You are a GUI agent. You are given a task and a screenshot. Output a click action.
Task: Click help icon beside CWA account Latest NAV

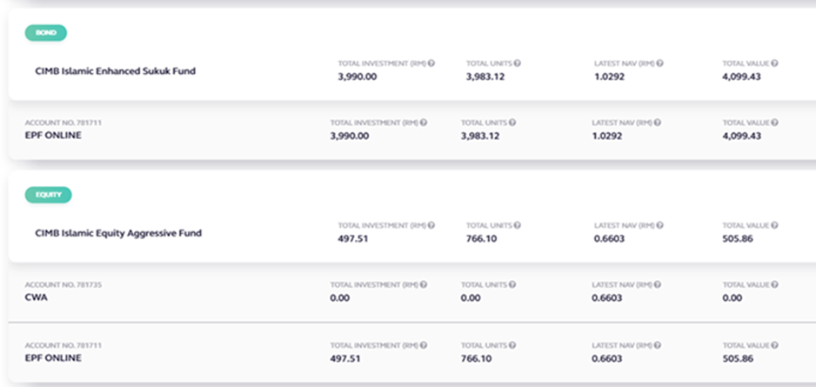click(658, 285)
